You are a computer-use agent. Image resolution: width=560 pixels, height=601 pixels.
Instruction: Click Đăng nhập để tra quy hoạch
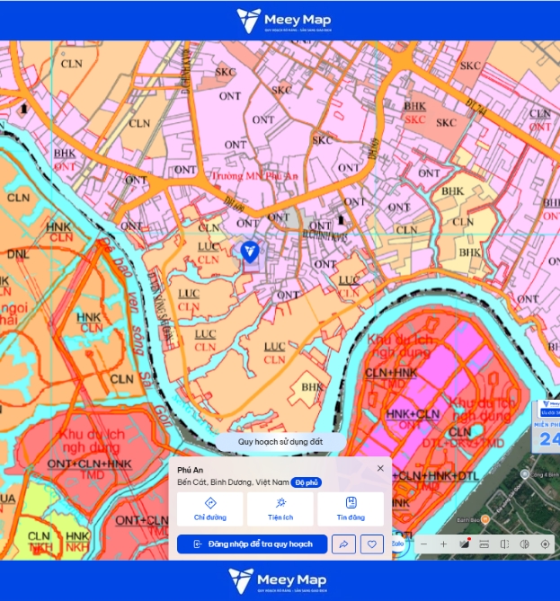tap(252, 544)
